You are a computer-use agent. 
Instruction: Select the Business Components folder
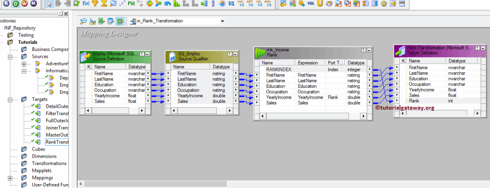pos(50,49)
